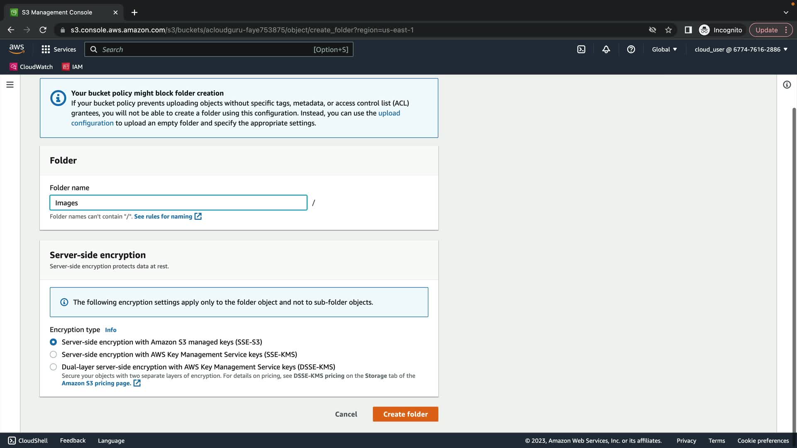Open the Services grid menu

[x=59, y=49]
